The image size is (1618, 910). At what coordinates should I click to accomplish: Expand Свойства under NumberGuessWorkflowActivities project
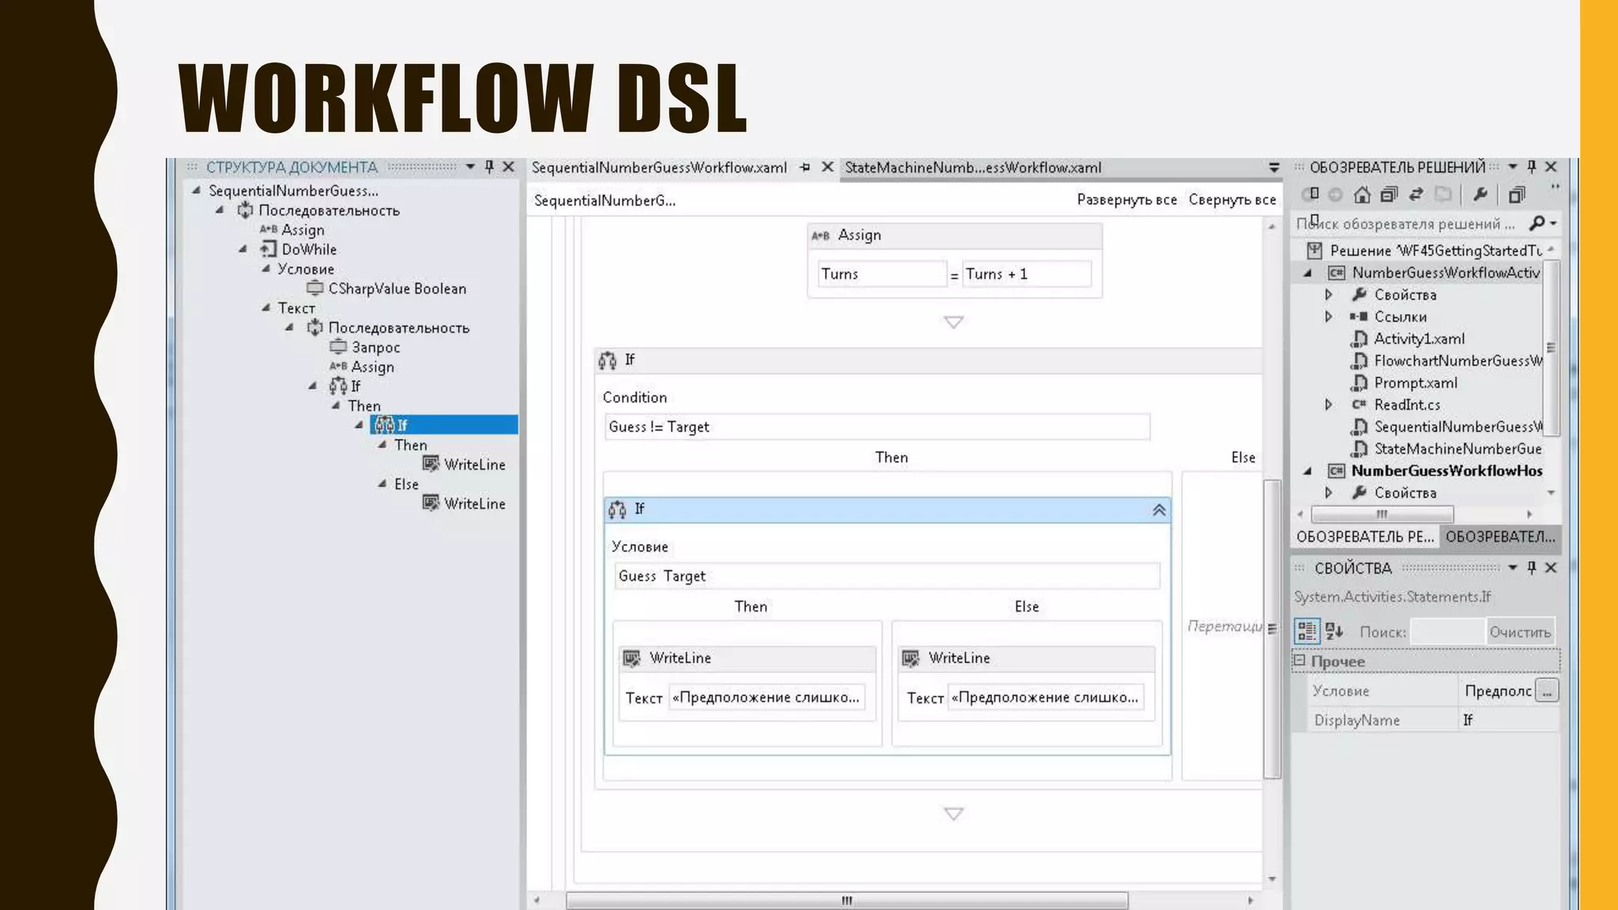coord(1329,295)
